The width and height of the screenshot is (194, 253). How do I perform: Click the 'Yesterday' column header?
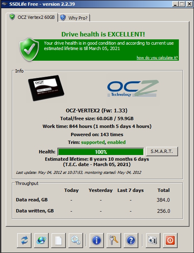click(x=101, y=190)
